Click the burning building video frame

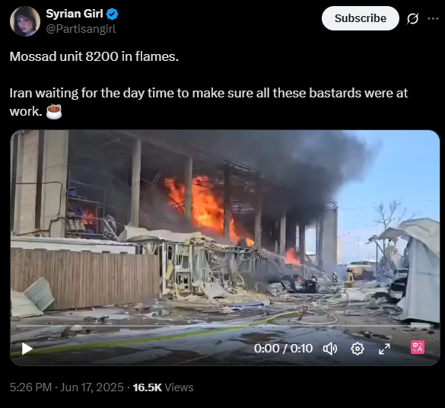click(x=224, y=227)
